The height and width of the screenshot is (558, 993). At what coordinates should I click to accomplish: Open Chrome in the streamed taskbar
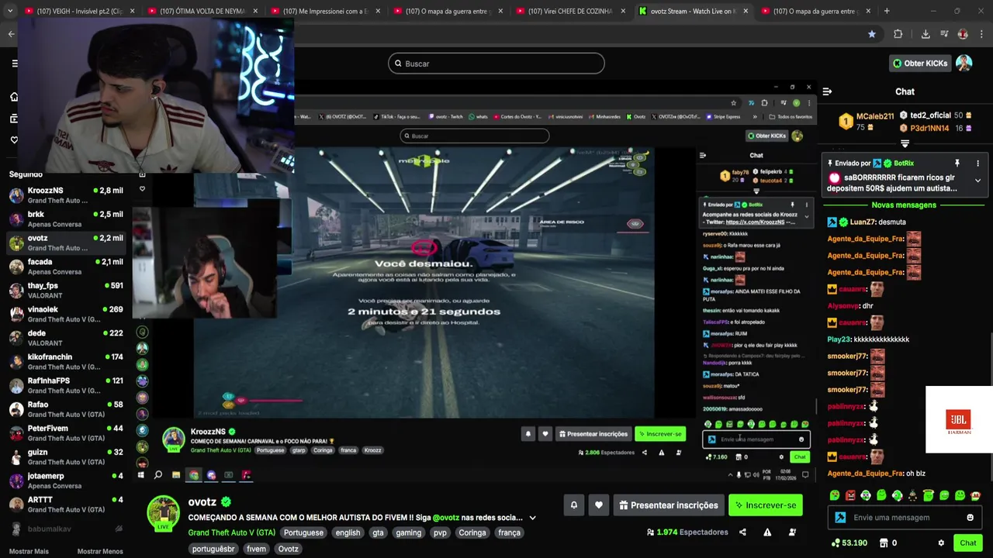click(x=193, y=475)
